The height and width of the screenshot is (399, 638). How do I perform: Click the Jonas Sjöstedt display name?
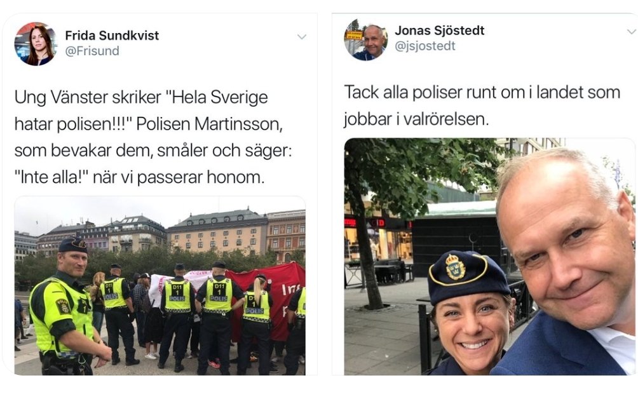[x=440, y=30]
